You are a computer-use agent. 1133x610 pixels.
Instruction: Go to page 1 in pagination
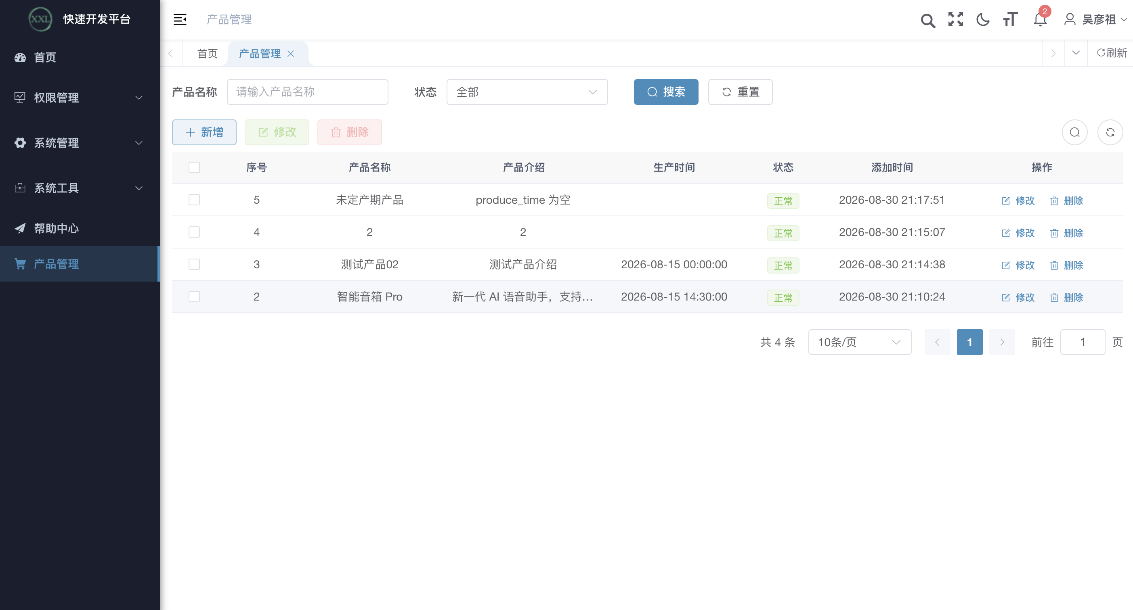click(969, 342)
